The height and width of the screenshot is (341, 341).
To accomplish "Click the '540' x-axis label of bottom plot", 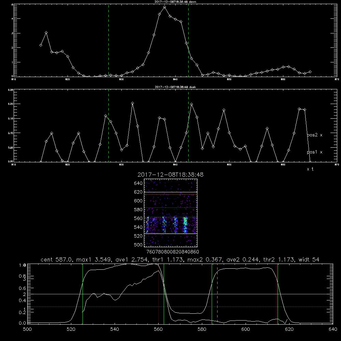I will 115,329.
